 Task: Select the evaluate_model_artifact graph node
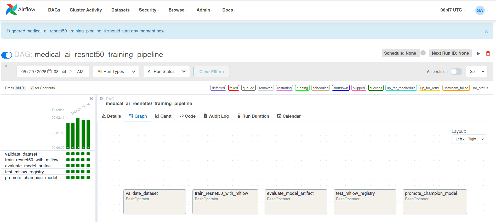pos(296,202)
